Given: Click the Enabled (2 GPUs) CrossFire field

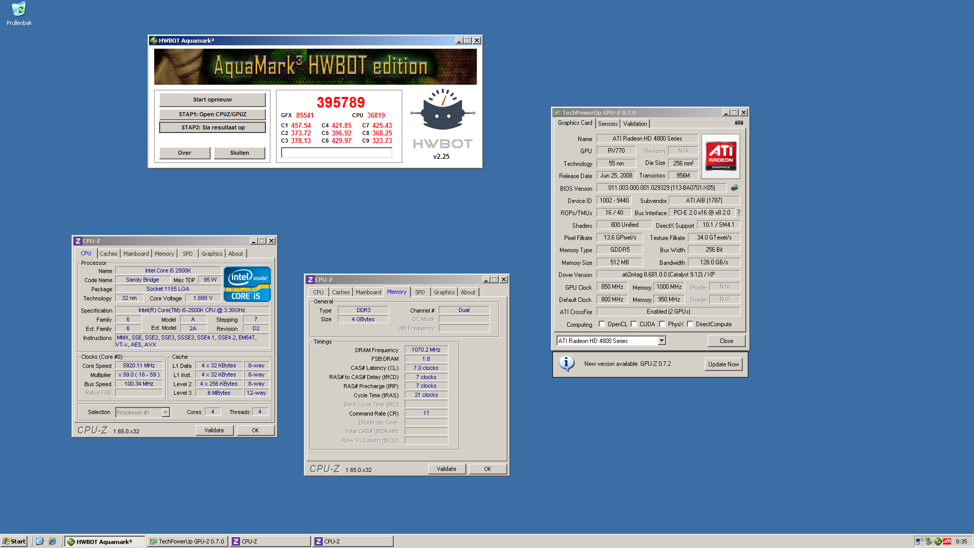Looking at the screenshot, I should pos(668,312).
